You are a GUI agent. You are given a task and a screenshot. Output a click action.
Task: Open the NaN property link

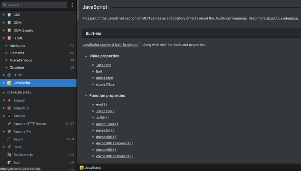pos(99,72)
